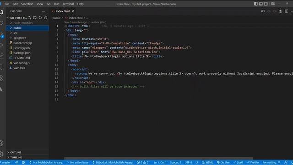
Task: Toggle the bottom panel layout button
Action: (261, 4)
